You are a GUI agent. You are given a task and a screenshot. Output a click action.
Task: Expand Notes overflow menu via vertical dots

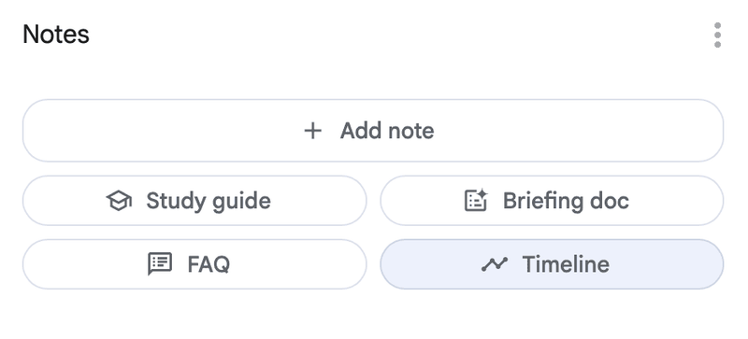click(x=717, y=35)
